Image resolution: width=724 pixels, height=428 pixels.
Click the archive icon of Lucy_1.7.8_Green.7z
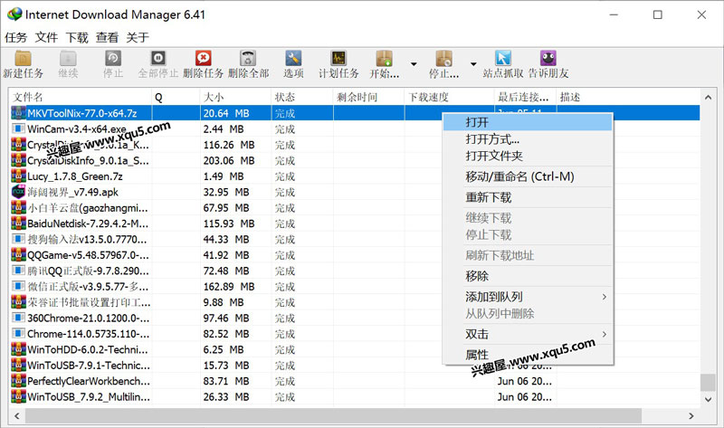(18, 176)
